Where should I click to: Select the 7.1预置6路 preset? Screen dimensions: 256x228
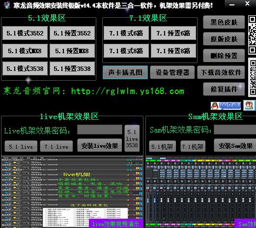tap(173, 33)
